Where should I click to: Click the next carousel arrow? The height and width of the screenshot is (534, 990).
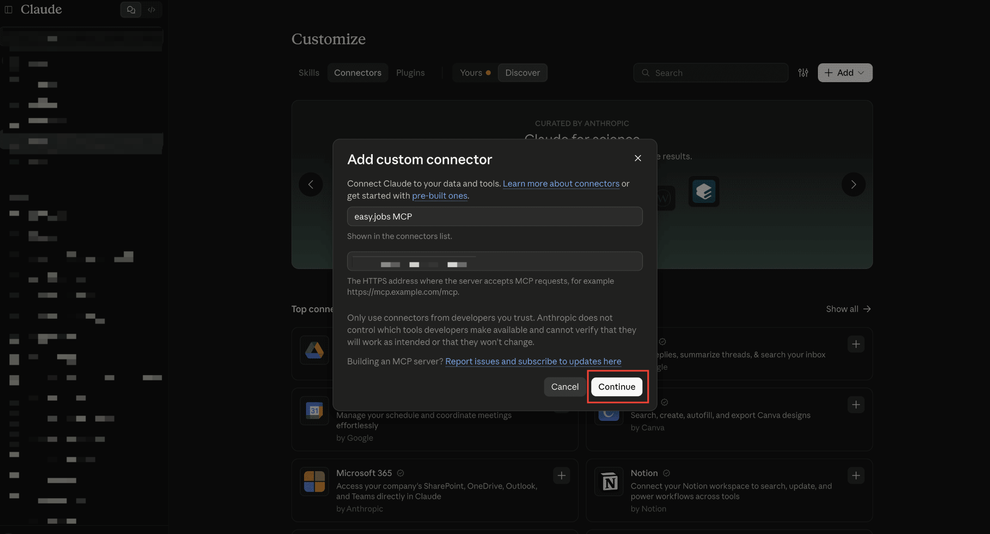(854, 185)
